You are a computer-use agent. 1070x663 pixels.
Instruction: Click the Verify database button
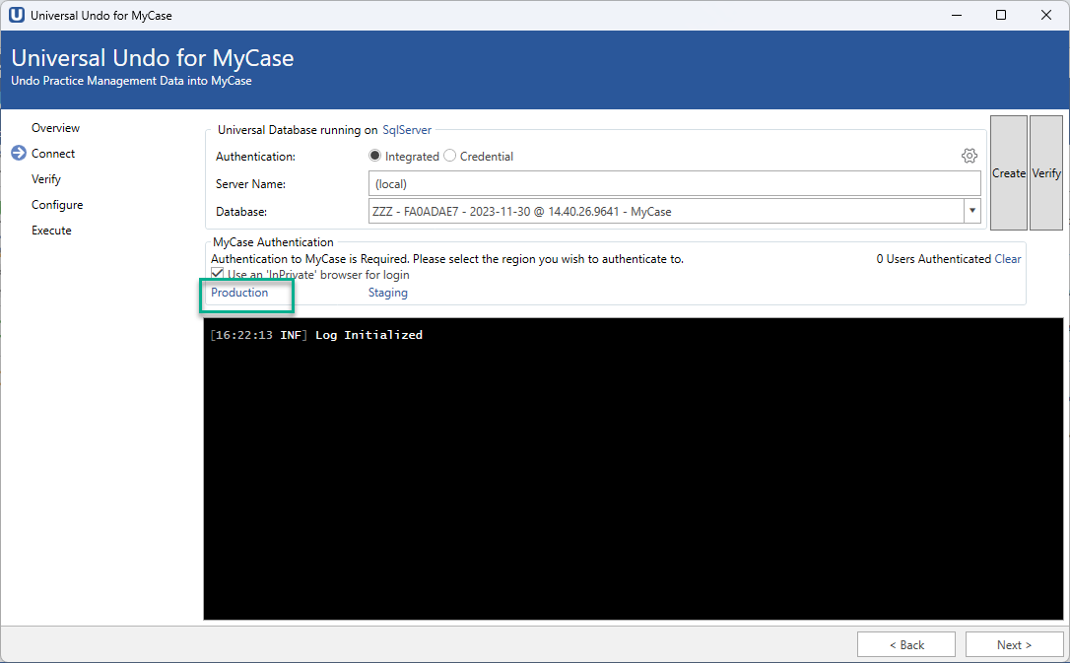[1046, 172]
